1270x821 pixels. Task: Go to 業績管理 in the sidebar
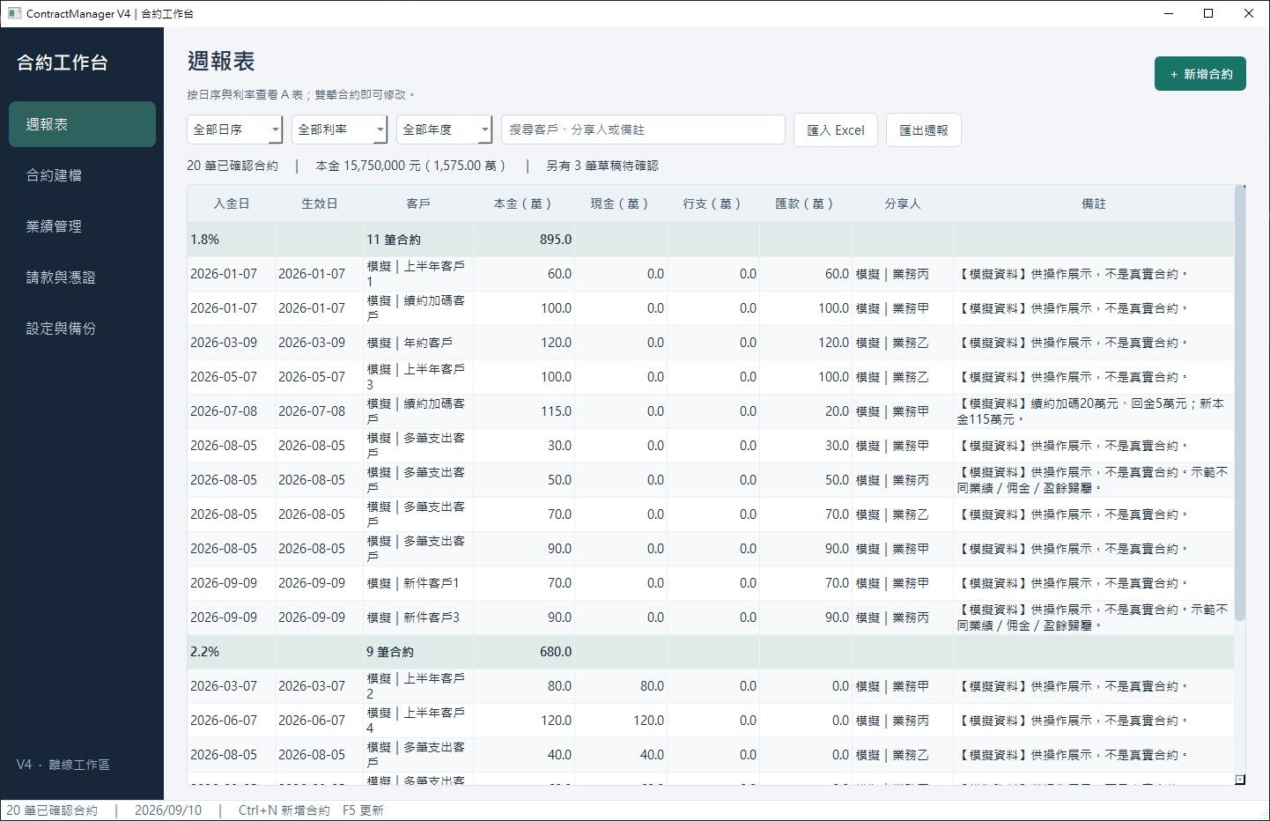pos(82,226)
